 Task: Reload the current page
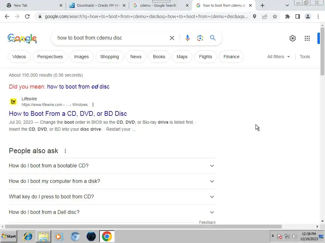point(27,16)
